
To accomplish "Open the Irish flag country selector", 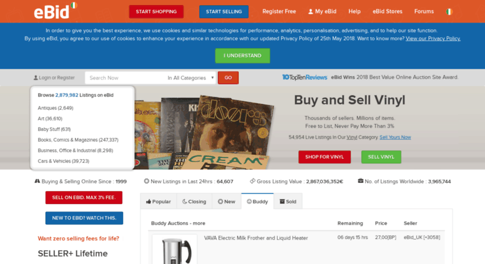I will (x=449, y=12).
